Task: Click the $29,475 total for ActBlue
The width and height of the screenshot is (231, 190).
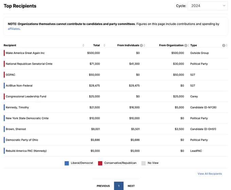Action: click(x=94, y=86)
